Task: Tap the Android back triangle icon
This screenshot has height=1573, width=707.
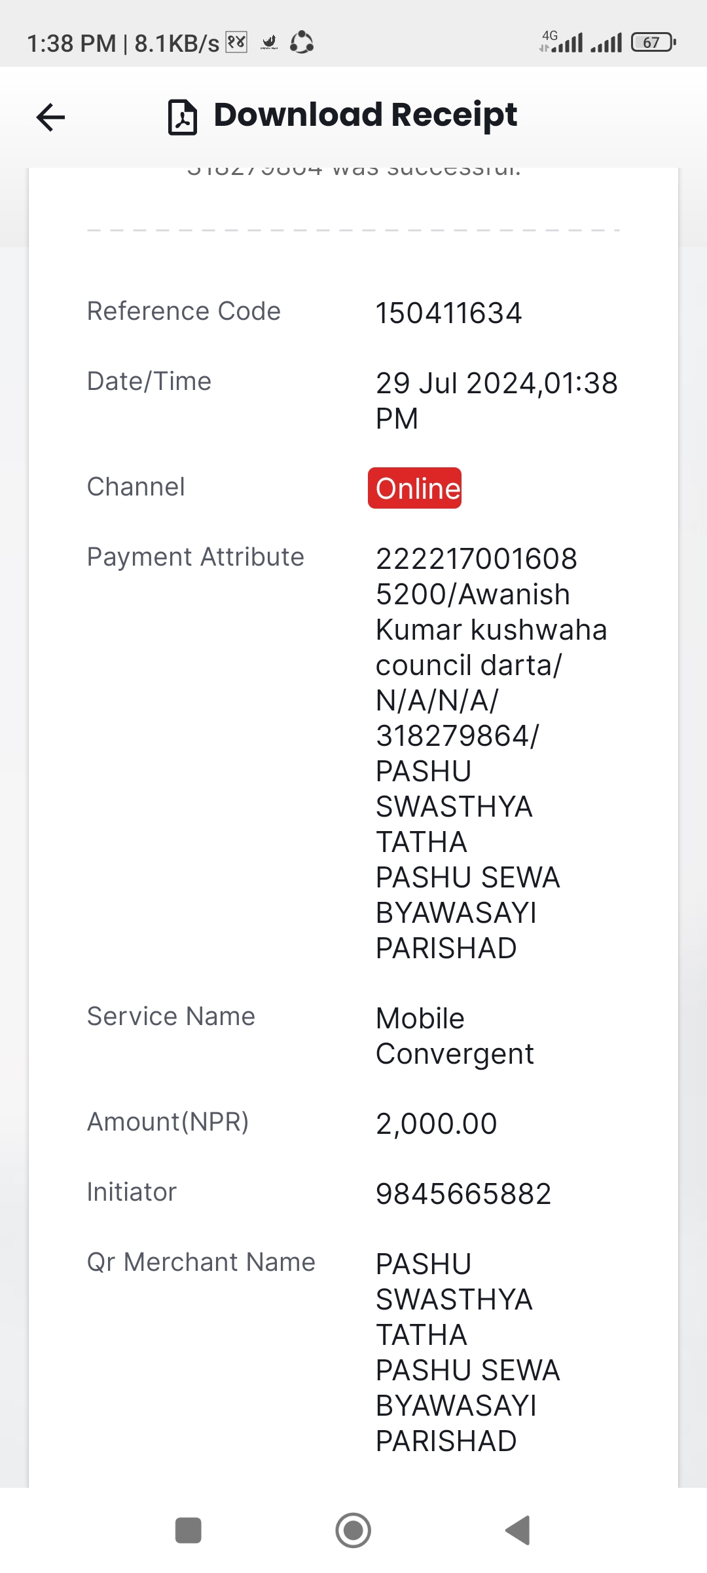Action: [518, 1530]
